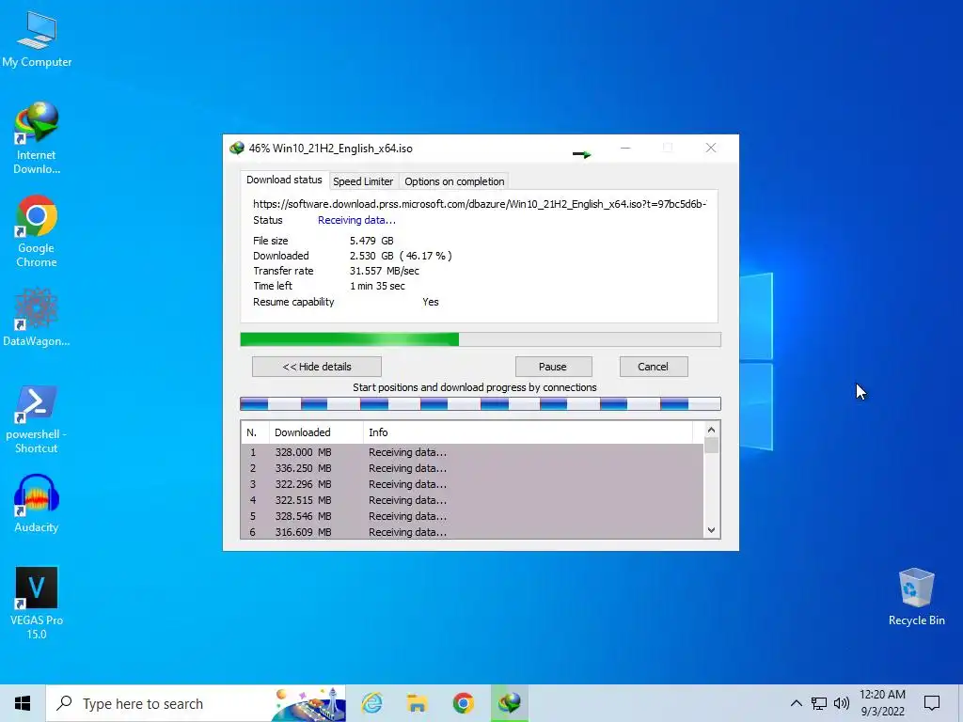Open the taskbar clock and date
Image resolution: width=963 pixels, height=722 pixels.
click(x=882, y=703)
